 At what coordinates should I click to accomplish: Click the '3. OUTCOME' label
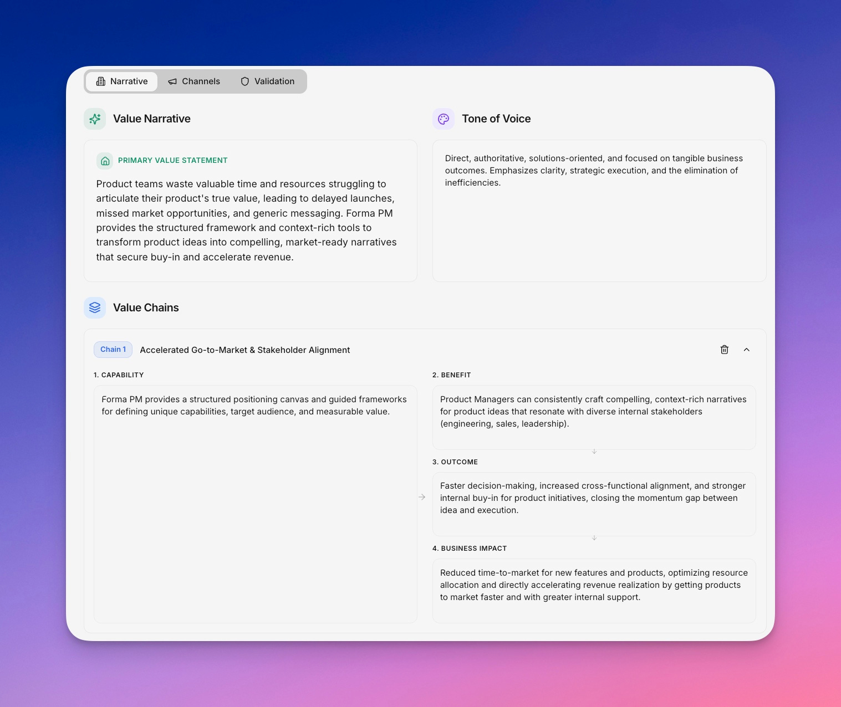(455, 462)
